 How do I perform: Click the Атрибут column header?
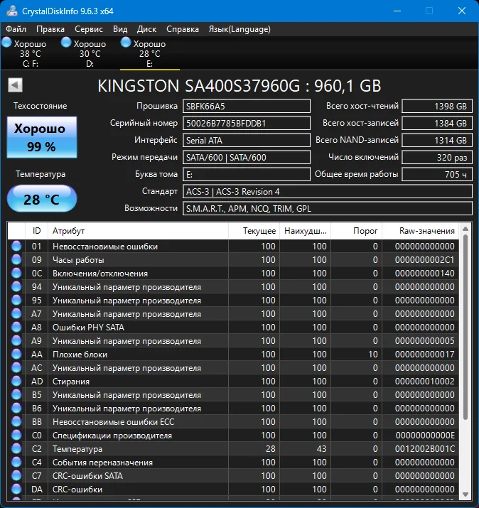tap(139, 231)
